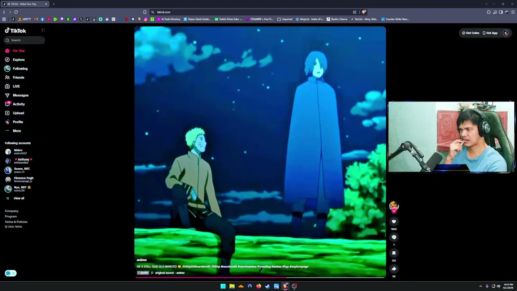Open Brave Shields lion icon
Viewport: 517px width, 291px height.
364,12
